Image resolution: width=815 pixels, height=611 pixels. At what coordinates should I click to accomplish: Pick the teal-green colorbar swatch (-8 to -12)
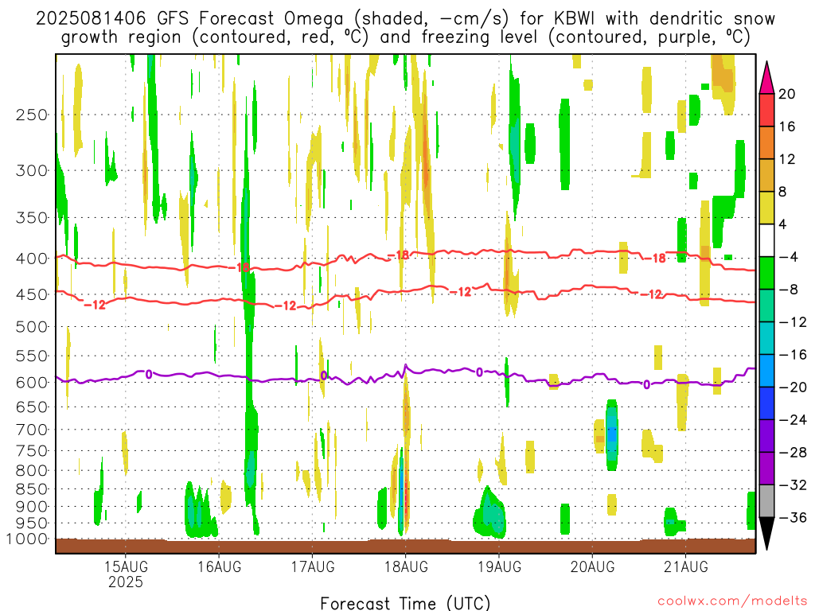(x=766, y=305)
